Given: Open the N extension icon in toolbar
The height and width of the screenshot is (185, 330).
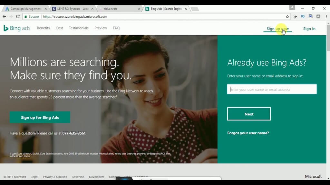Looking at the screenshot, I should 311,17.
